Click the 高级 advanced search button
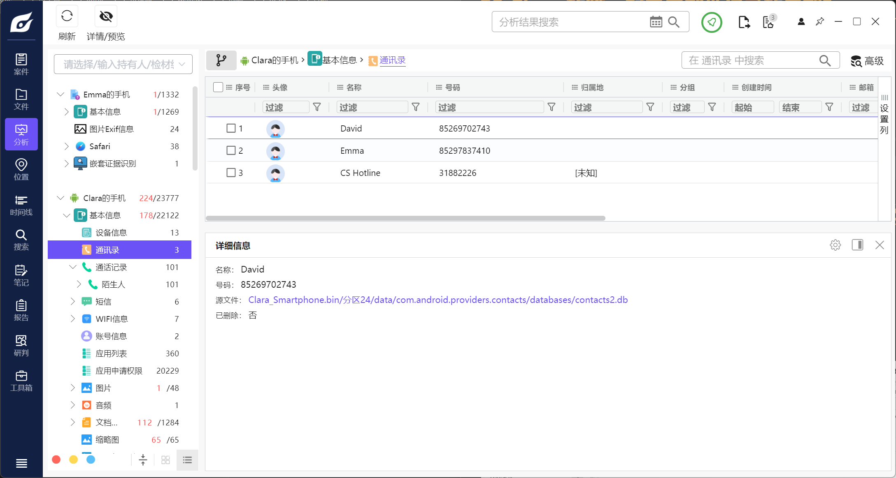This screenshot has height=478, width=896. [x=867, y=61]
